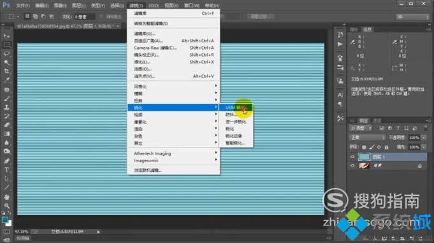Select the Horizontal Type tool

(x=6, y=170)
